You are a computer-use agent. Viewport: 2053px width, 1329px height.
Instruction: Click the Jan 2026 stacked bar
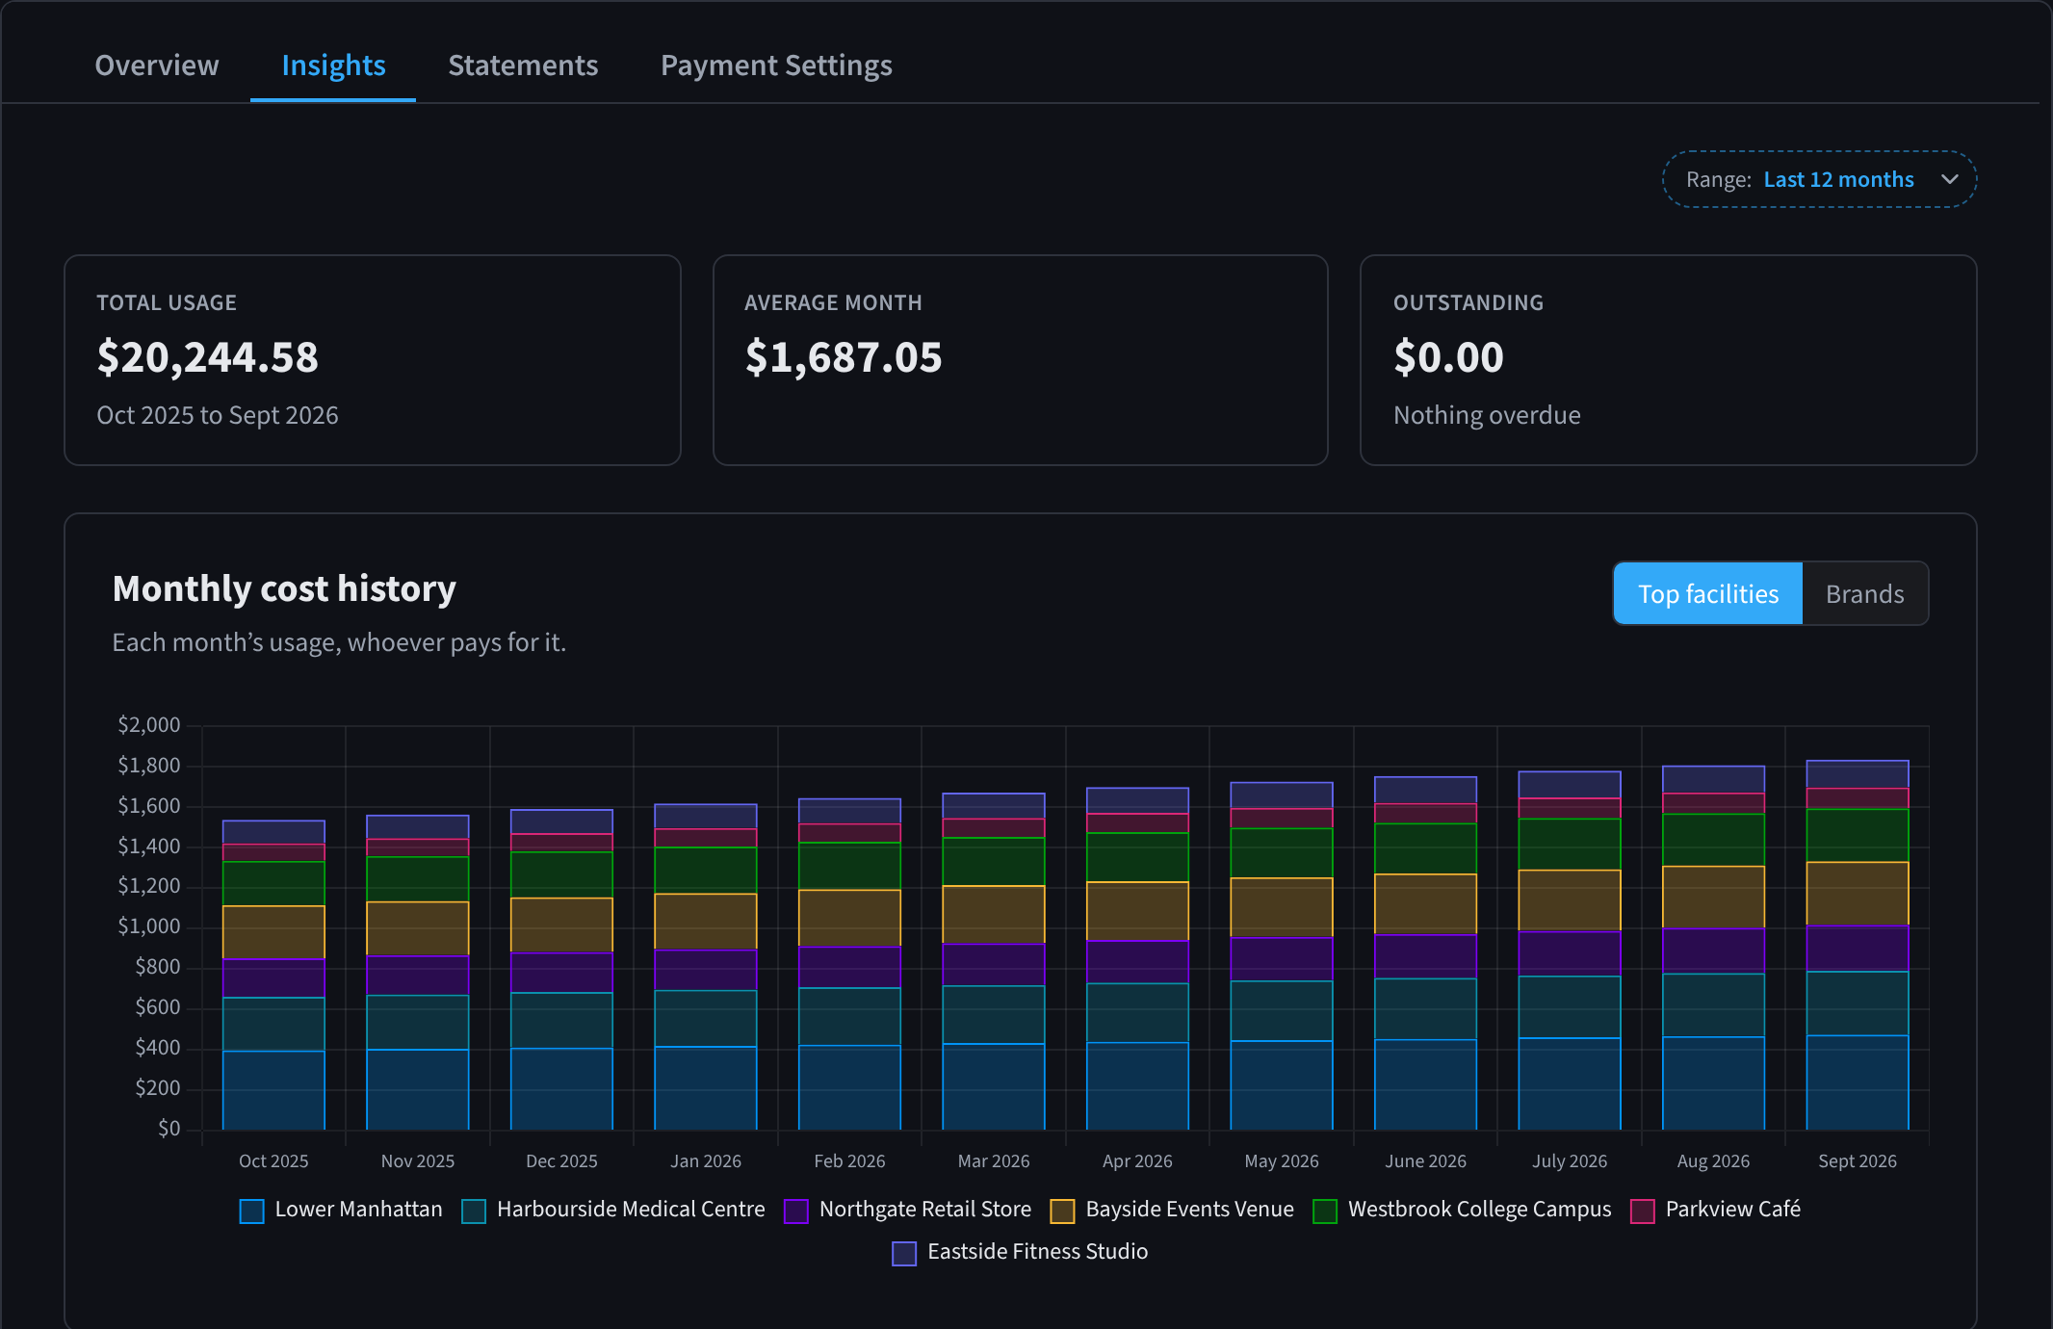click(705, 967)
